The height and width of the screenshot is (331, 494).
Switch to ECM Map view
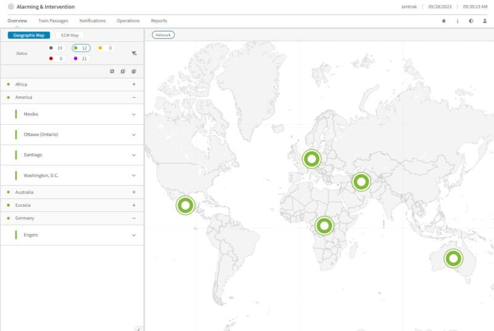click(x=70, y=35)
